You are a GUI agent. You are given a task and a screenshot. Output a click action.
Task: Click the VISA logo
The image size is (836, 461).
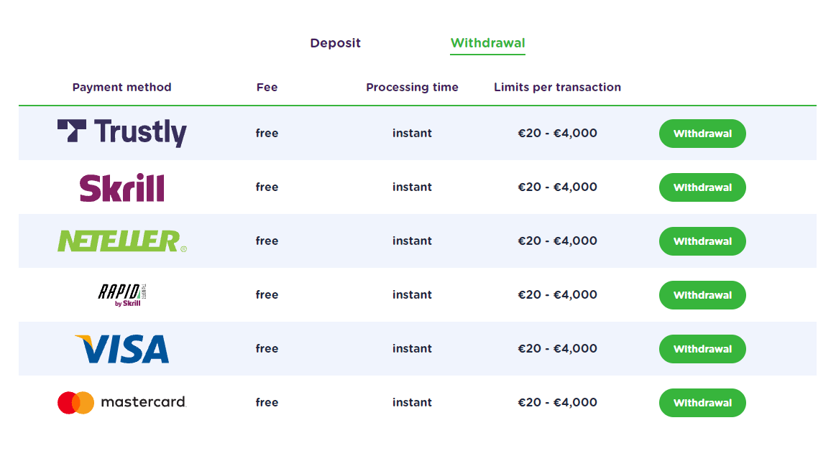122,349
